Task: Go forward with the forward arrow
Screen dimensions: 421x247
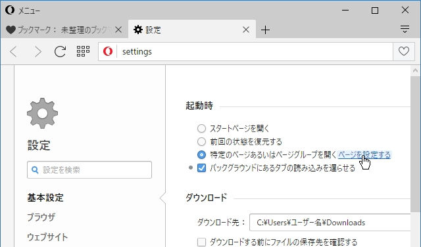Action: click(x=38, y=51)
